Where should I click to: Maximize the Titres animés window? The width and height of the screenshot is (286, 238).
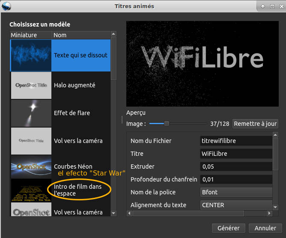click(x=272, y=6)
